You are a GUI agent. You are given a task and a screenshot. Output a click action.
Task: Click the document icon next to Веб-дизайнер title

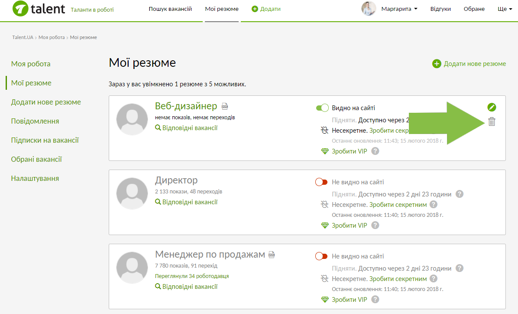pos(225,106)
